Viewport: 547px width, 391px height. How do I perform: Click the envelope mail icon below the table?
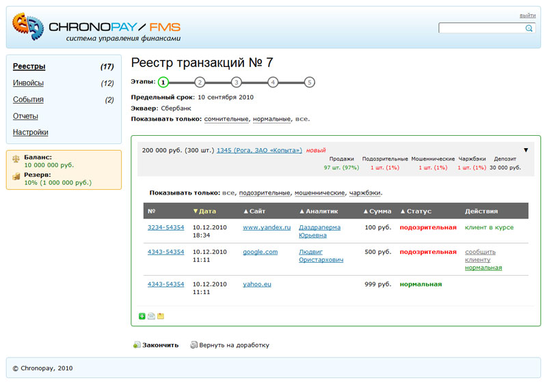coord(151,316)
